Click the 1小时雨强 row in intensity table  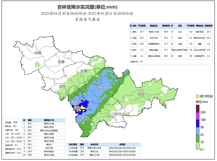tap(73, 147)
